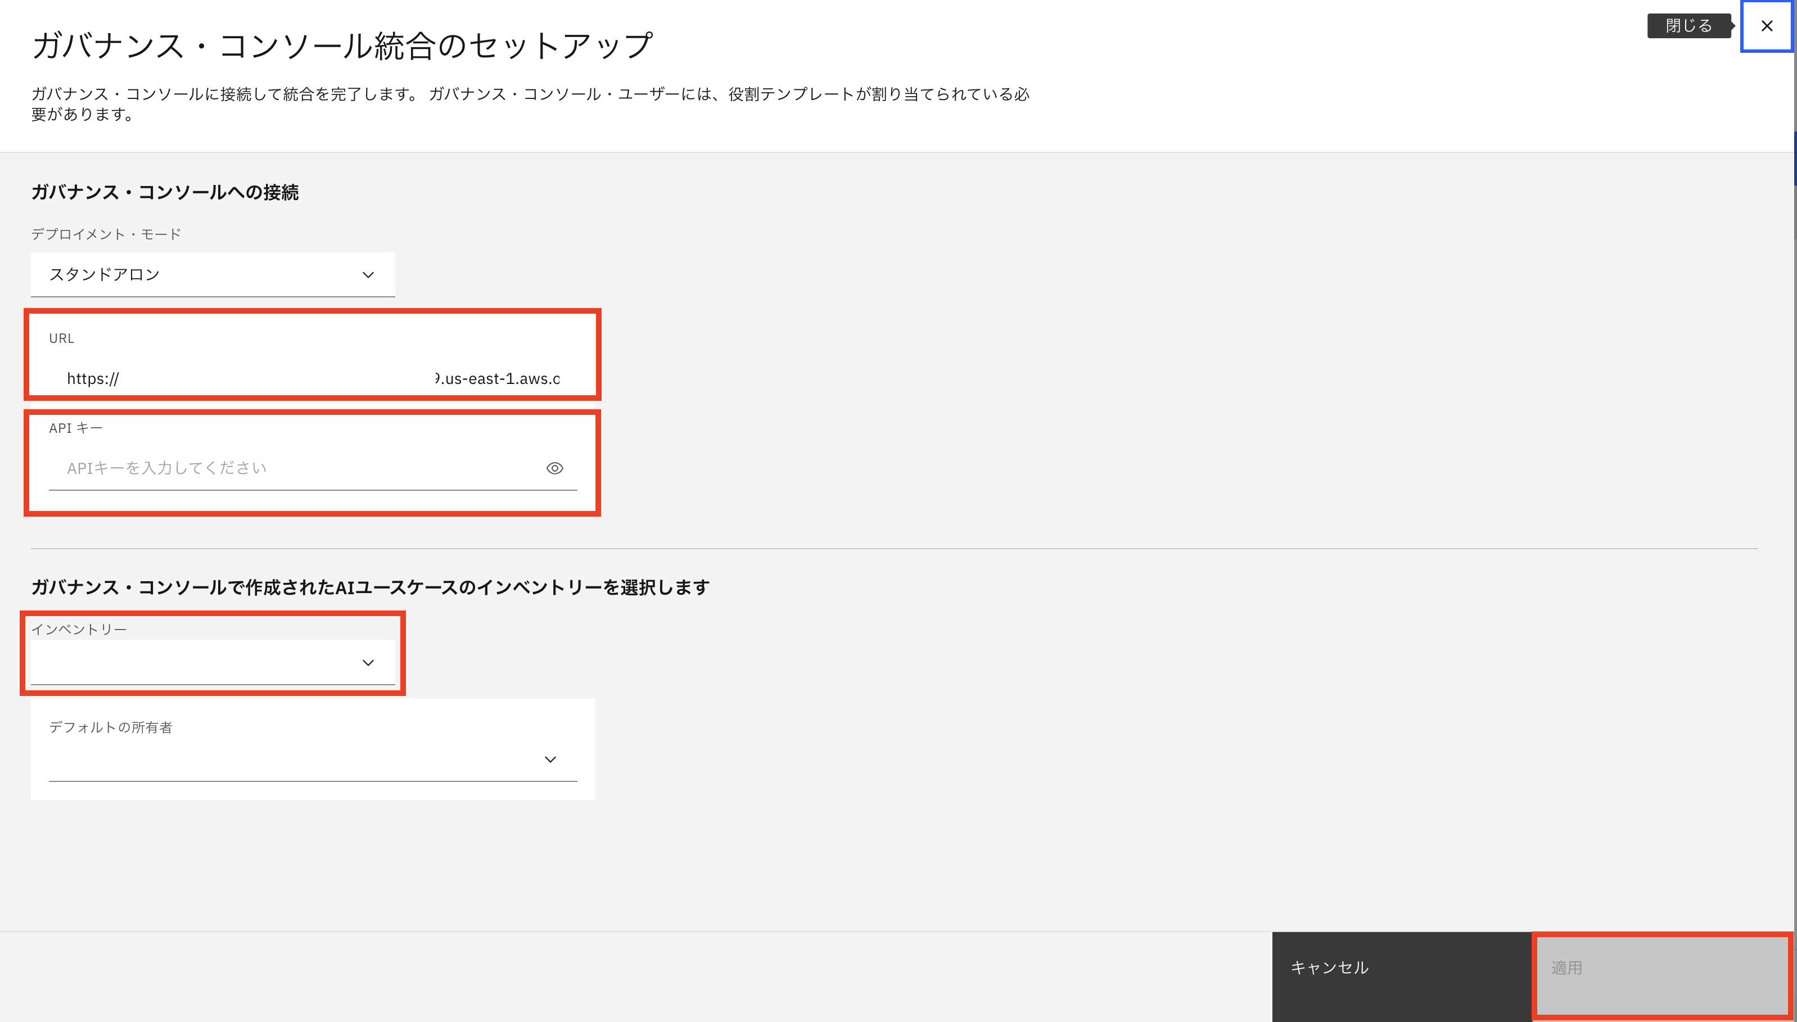Image resolution: width=1797 pixels, height=1022 pixels.
Task: Click the デプロイメント・モード label
Action: click(x=106, y=234)
